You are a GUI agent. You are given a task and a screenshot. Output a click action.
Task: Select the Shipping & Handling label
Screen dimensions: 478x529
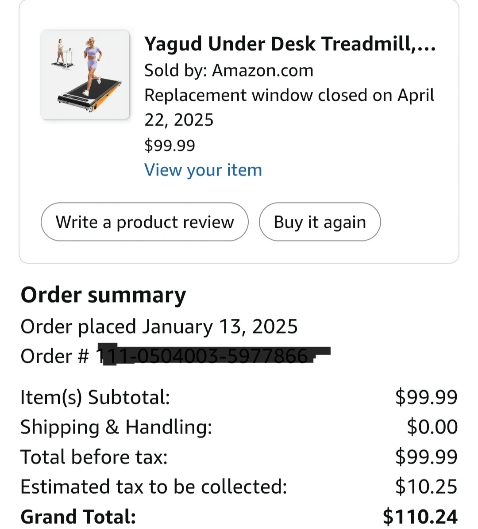[x=116, y=427]
